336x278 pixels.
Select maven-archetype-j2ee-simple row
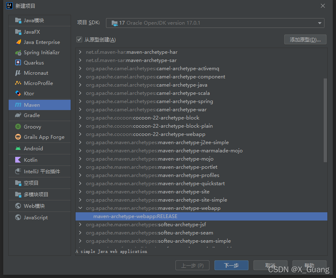pyautogui.click(x=201, y=142)
